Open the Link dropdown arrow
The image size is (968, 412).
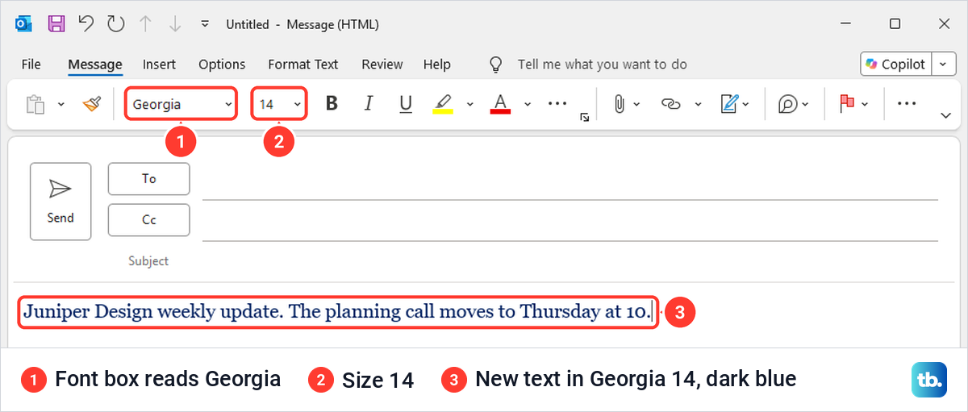(699, 105)
